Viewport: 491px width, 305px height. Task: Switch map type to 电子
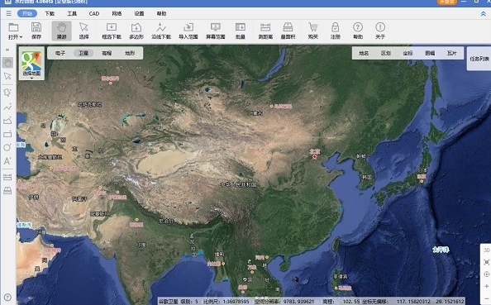click(60, 53)
